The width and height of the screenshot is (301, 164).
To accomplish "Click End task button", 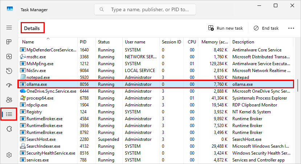I will coord(266,28).
